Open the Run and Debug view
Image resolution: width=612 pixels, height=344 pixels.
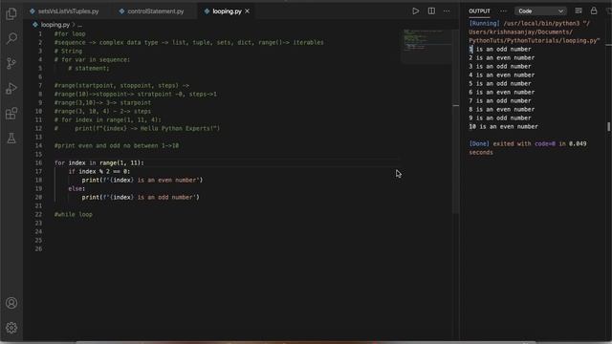click(11, 89)
